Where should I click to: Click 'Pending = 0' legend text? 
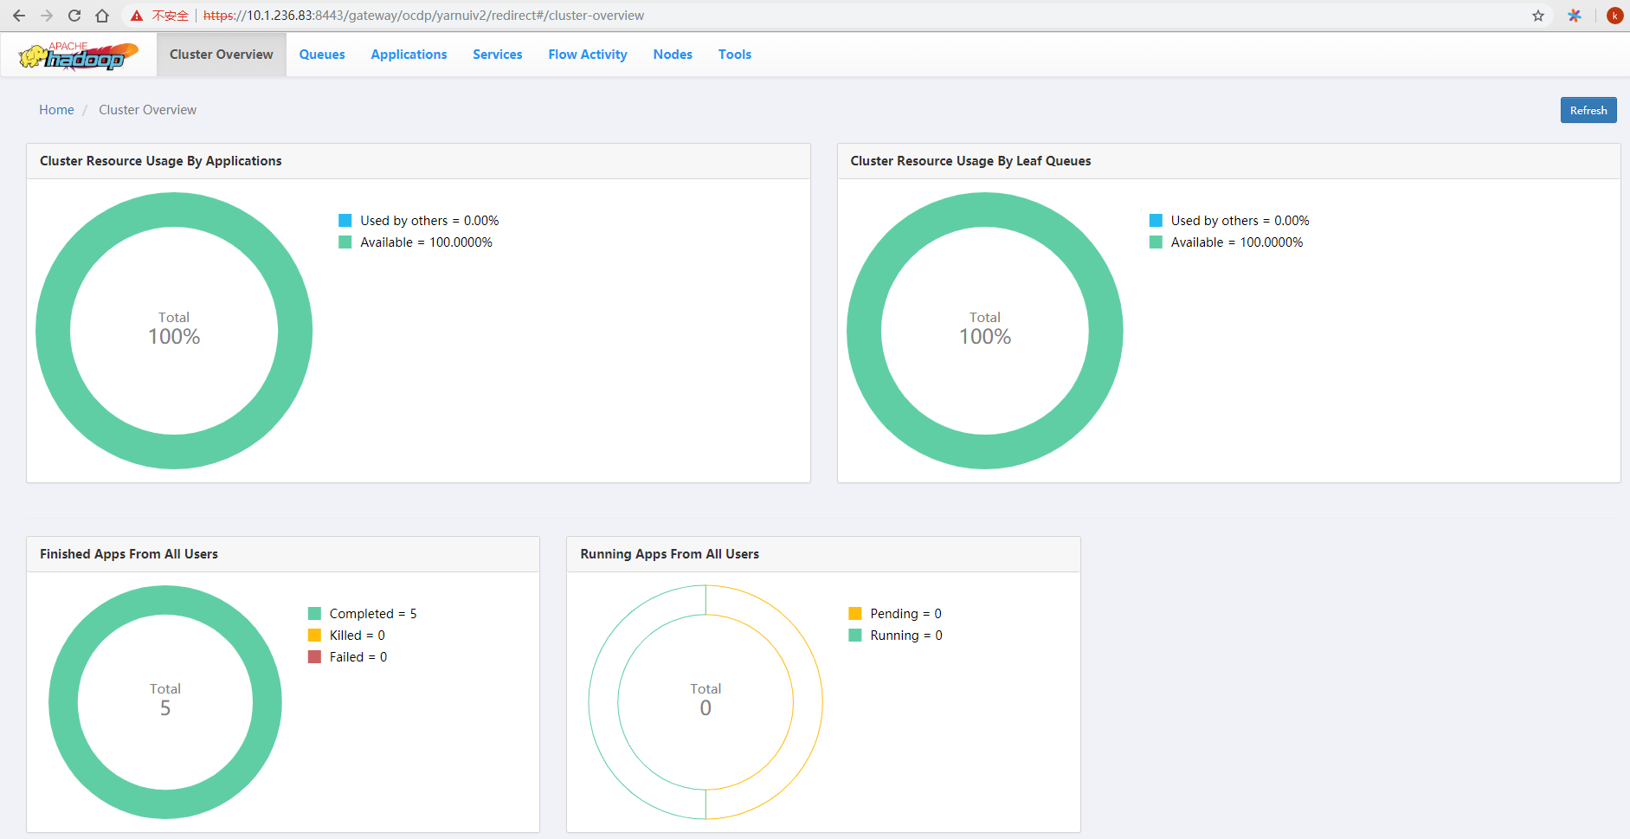[x=905, y=614]
